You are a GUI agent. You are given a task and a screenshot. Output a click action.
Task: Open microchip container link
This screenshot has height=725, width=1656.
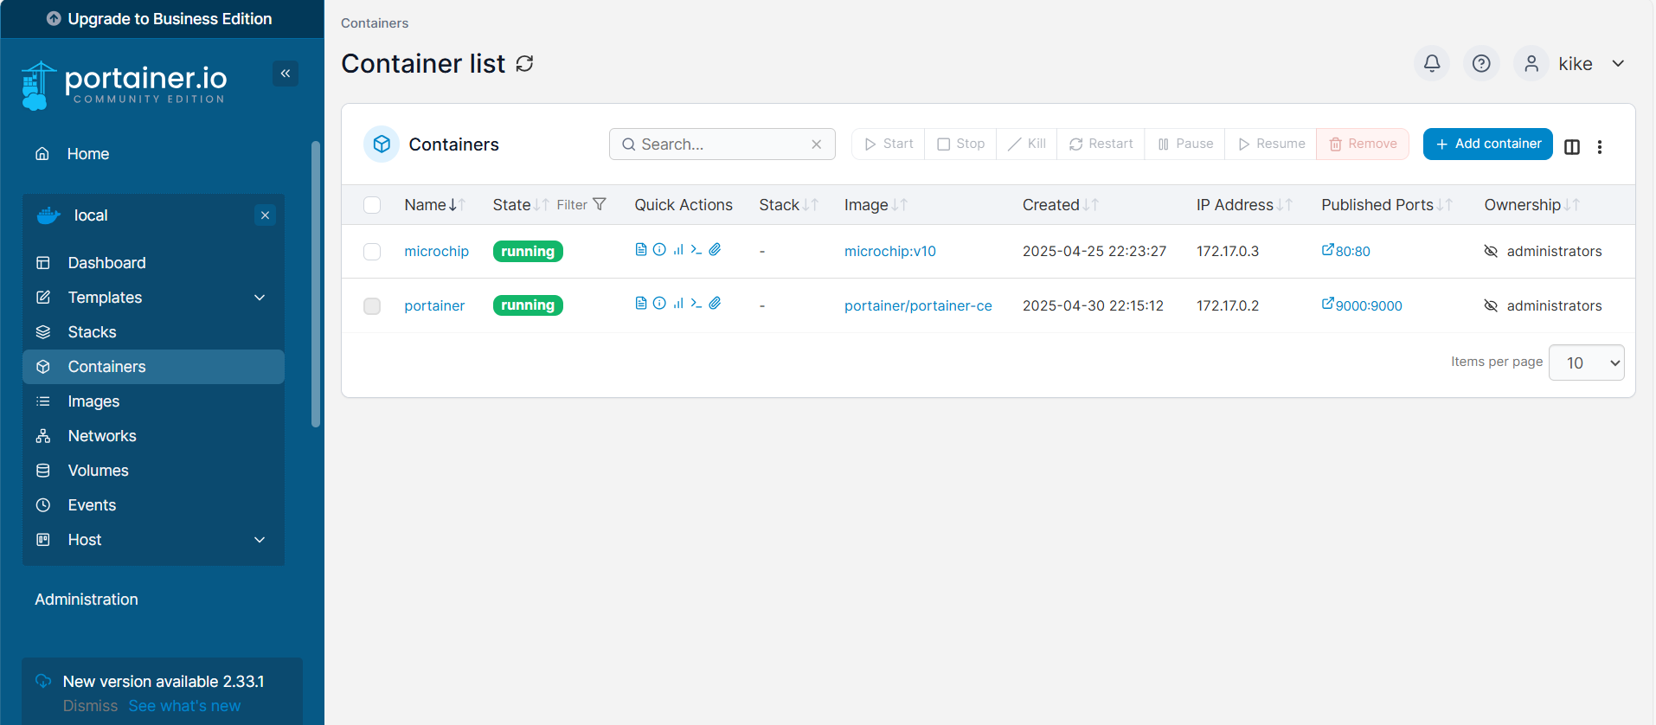[436, 252]
